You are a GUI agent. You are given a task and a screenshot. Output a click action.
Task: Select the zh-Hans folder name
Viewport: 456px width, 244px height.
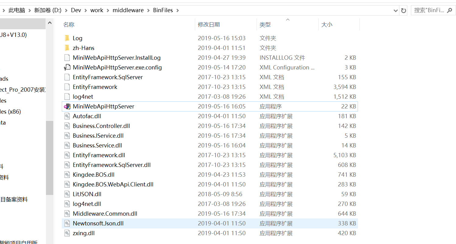[x=84, y=48]
